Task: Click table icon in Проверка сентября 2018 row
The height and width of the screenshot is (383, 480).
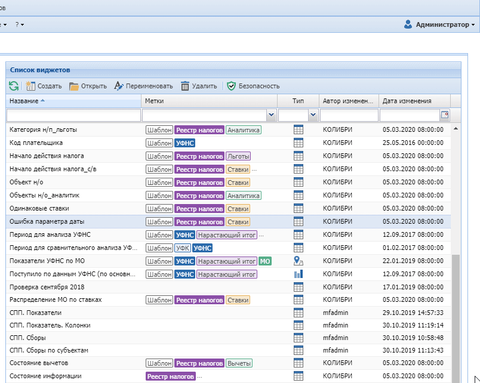Action: pos(298,288)
